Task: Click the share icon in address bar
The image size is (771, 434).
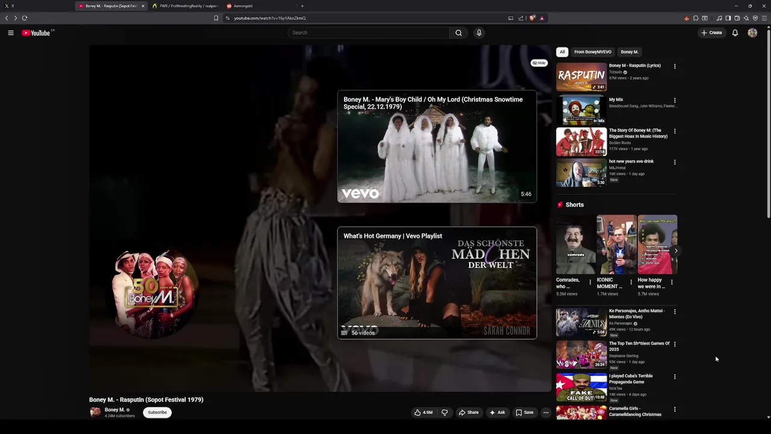Action: [521, 18]
